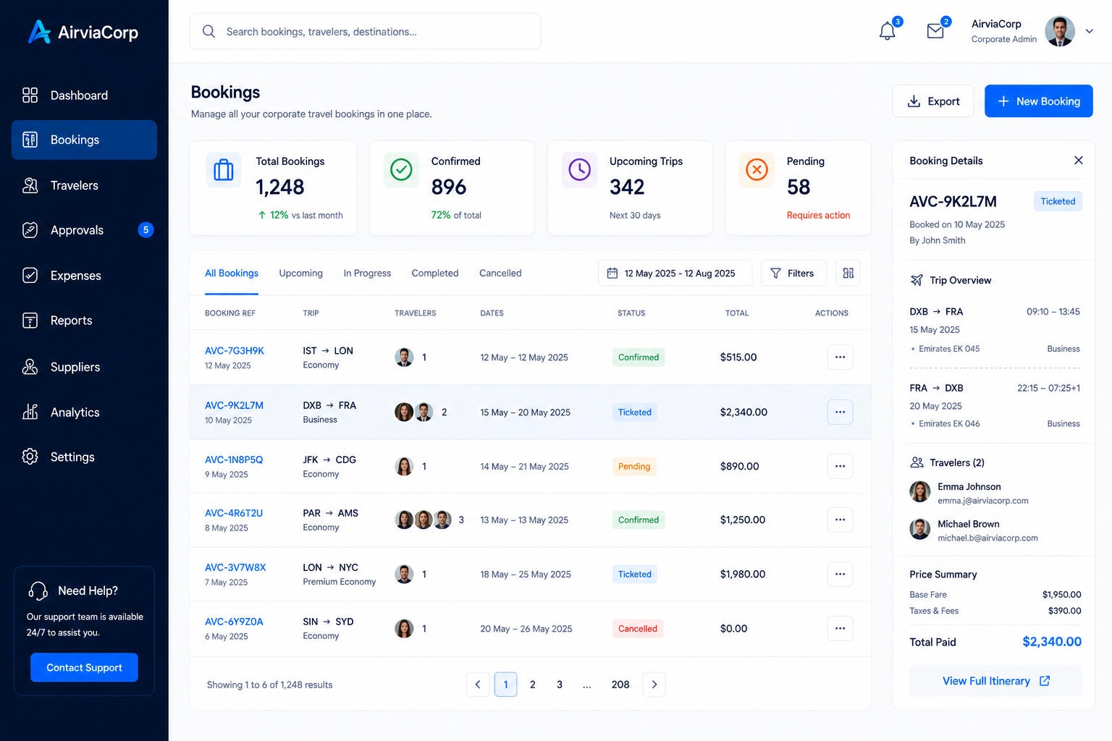Open actions menu for AVC-4R6T2U row

pyautogui.click(x=840, y=520)
